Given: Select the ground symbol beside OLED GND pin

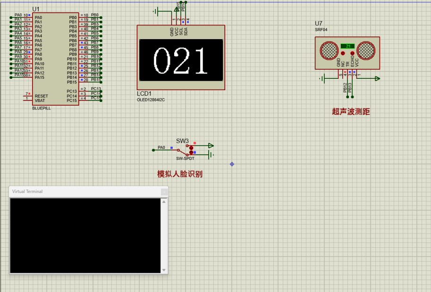Looking at the screenshot, I should point(157,10).
